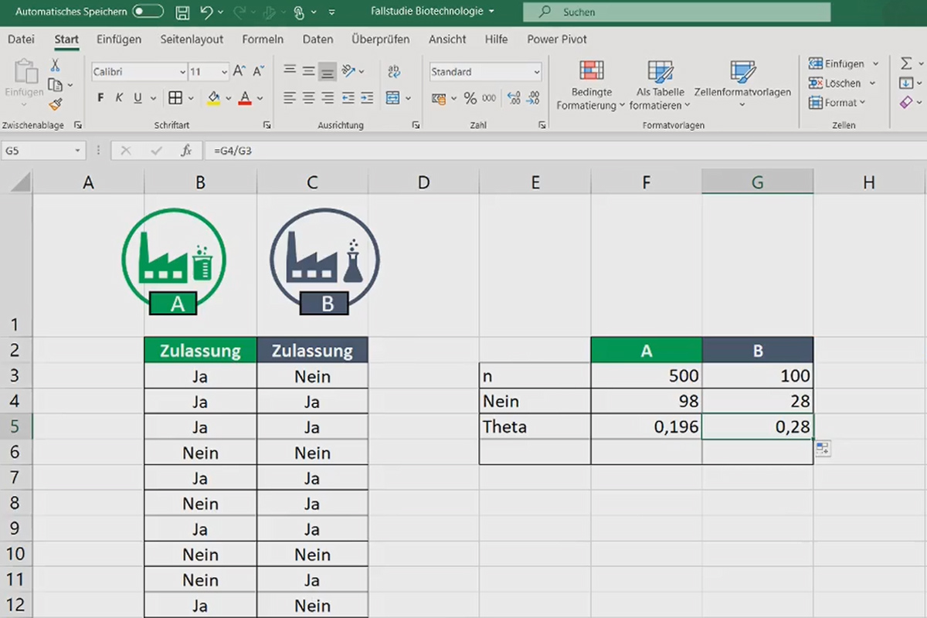This screenshot has height=618, width=927.
Task: Toggle Automatisches Speichern switch off
Action: 148,12
